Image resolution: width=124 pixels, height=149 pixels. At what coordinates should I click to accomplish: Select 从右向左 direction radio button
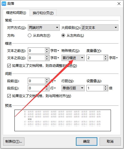[x=29, y=36]
